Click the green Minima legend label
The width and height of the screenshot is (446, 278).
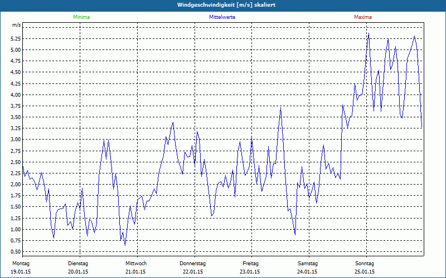(x=81, y=17)
